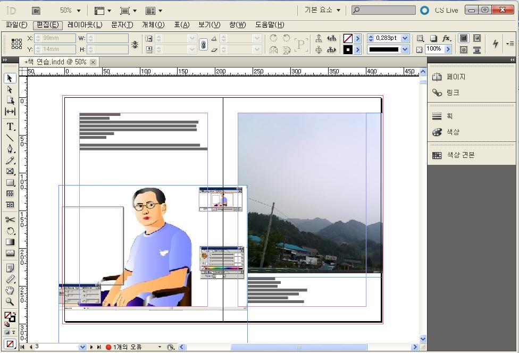Toggle the fill and stroke selector in toolbox
This screenshot has height=353, width=519.
pyautogui.click(x=10, y=317)
